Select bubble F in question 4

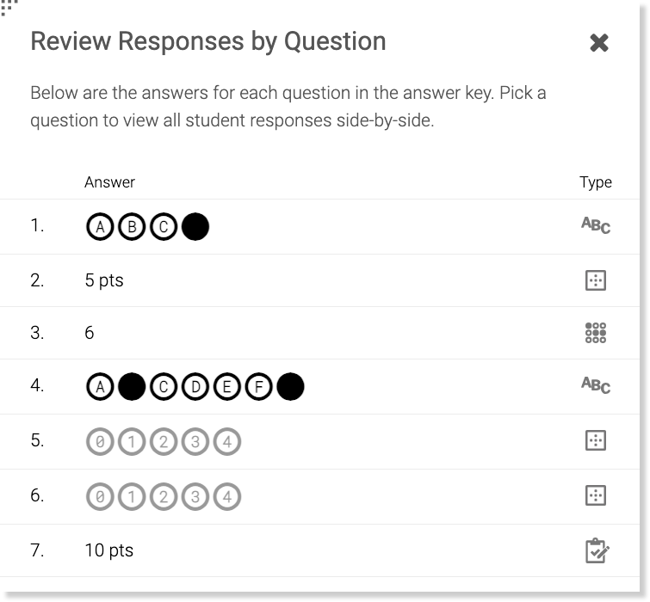click(x=258, y=387)
